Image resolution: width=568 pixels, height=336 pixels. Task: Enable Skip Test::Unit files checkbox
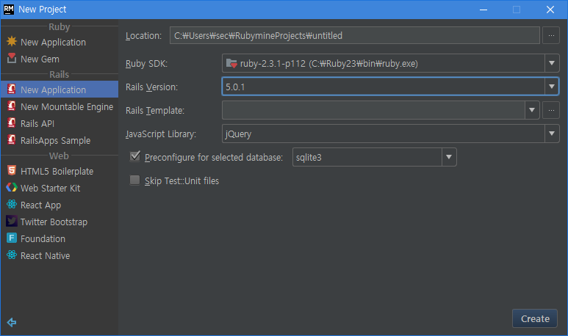point(134,180)
